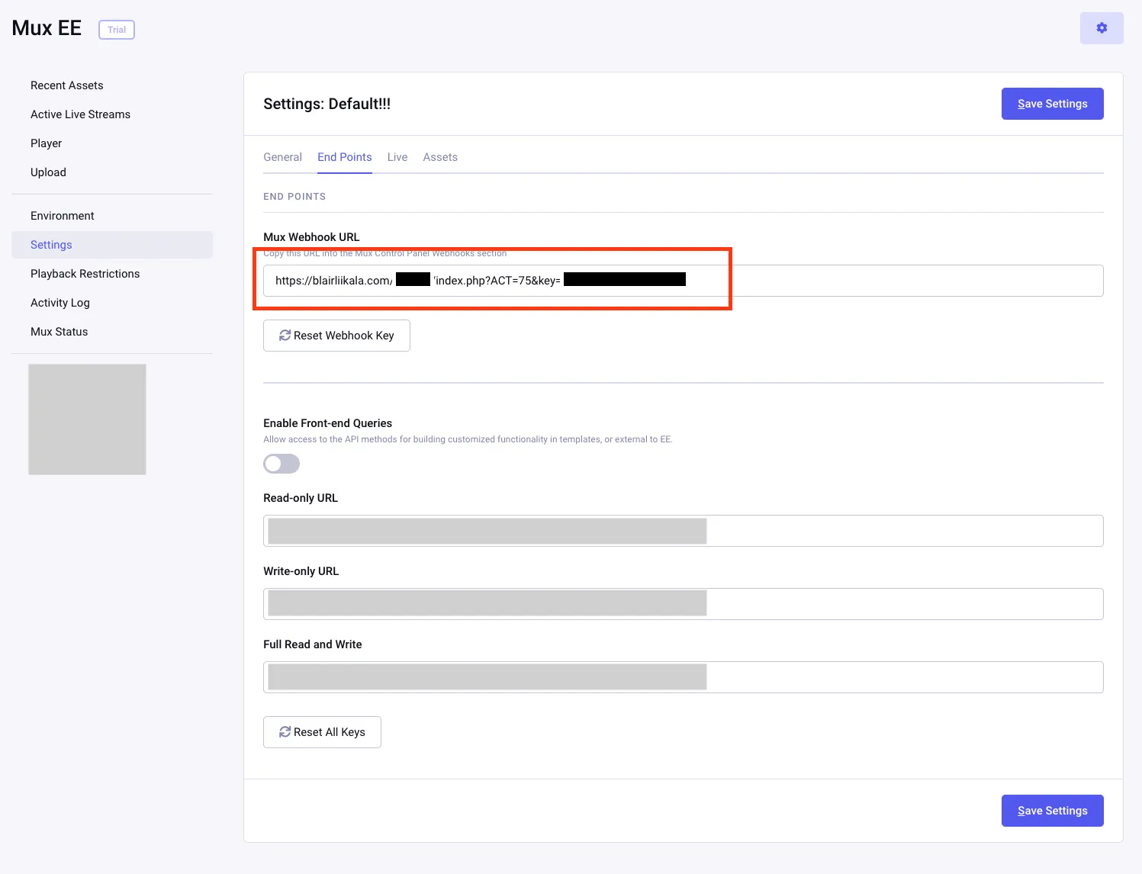Image resolution: width=1142 pixels, height=874 pixels.
Task: Click the top Save Settings button
Action: (1052, 104)
